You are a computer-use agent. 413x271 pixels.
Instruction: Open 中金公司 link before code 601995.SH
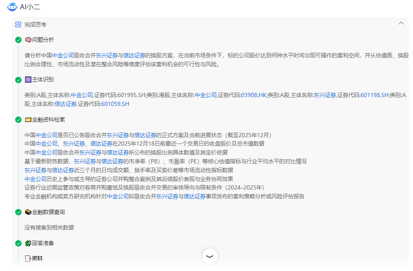(x=82, y=95)
